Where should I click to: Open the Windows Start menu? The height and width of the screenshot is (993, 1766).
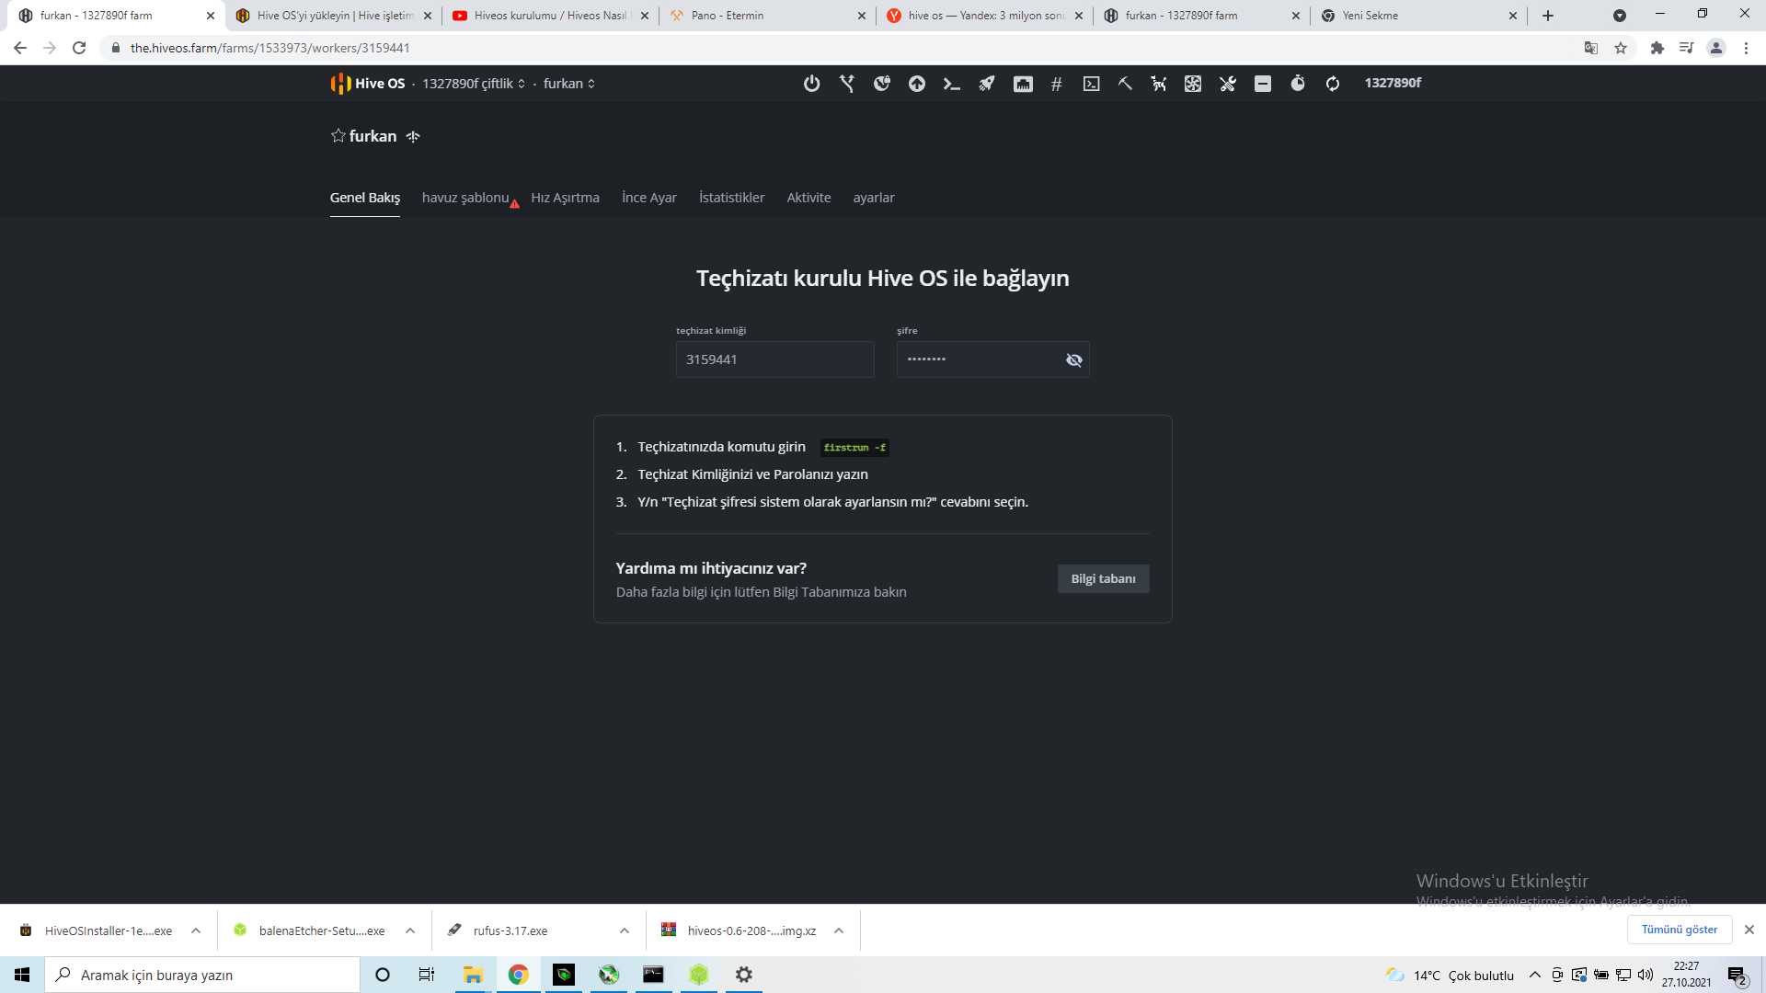coord(22,975)
